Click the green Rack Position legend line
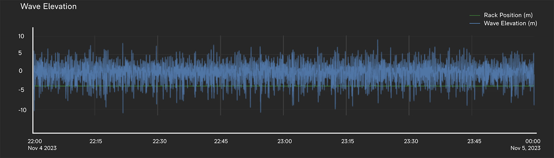The height and width of the screenshot is (158, 554). (474, 16)
